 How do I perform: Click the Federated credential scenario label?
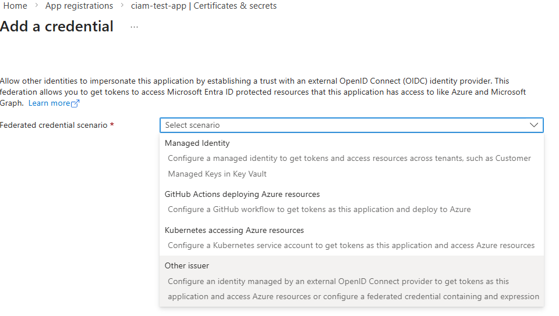point(54,125)
